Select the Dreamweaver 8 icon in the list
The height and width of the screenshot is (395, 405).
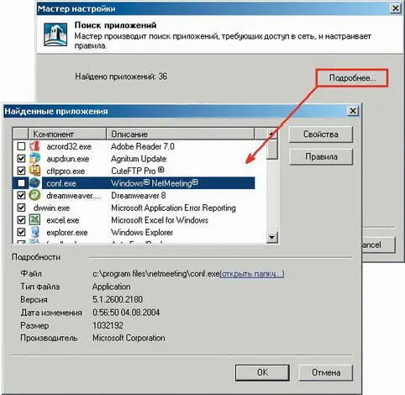(34, 195)
